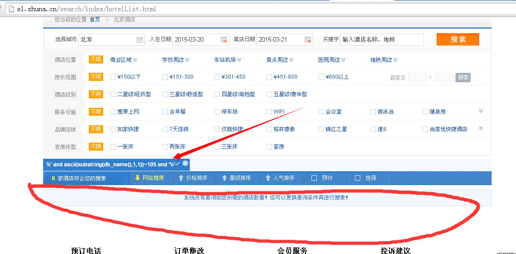Open the 首页 breadcrumb link

pos(95,20)
